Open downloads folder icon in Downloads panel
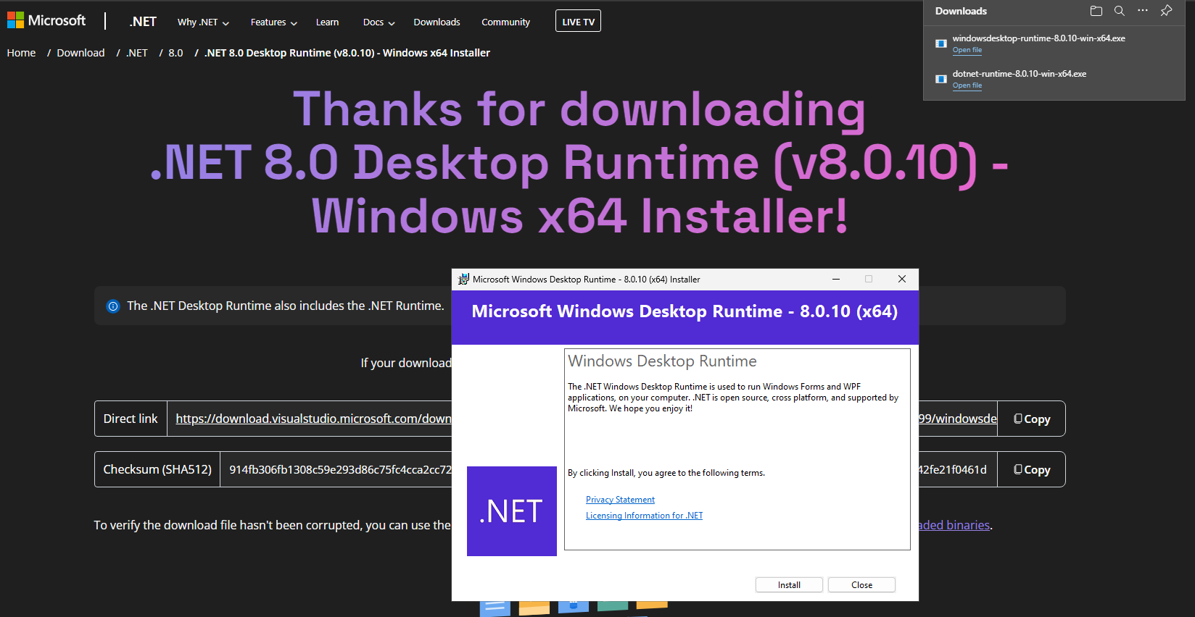1195x617 pixels. (x=1096, y=11)
